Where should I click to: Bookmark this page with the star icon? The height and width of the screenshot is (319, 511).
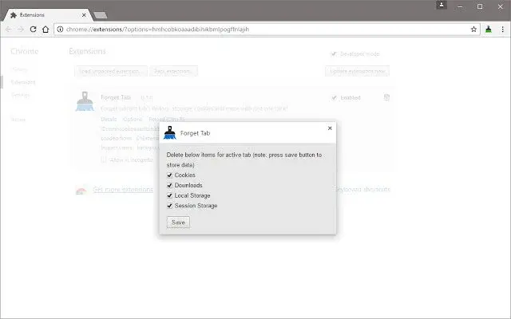tap(473, 30)
